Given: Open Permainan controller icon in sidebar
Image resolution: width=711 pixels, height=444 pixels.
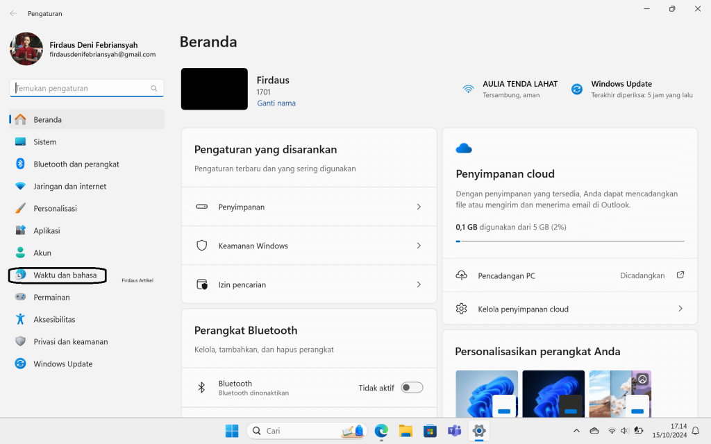Looking at the screenshot, I should coord(20,297).
